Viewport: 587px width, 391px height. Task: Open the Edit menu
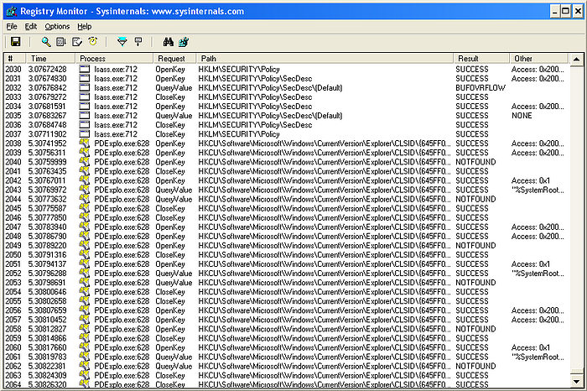coord(31,26)
